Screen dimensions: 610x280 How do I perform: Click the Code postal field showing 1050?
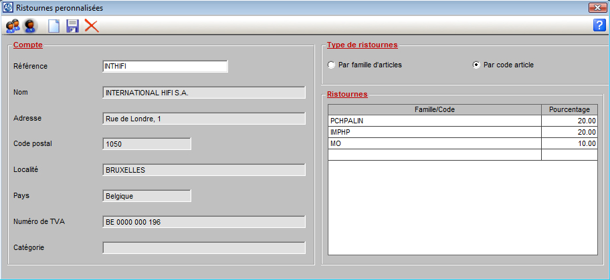click(146, 144)
